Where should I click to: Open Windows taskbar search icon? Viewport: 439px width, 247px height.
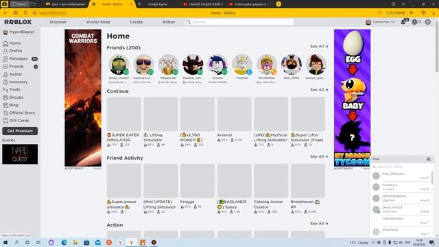(16, 242)
